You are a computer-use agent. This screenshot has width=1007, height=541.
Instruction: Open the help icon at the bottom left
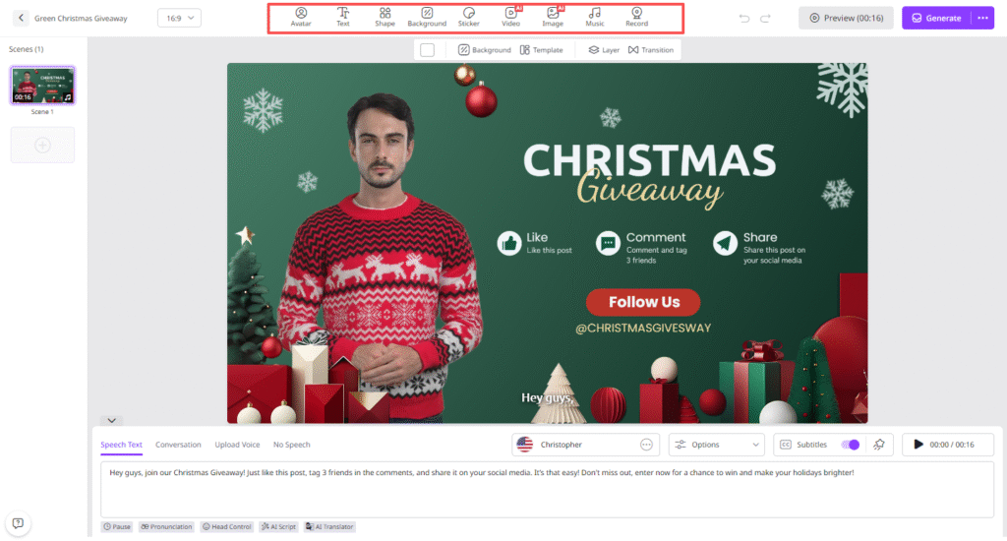click(x=18, y=523)
